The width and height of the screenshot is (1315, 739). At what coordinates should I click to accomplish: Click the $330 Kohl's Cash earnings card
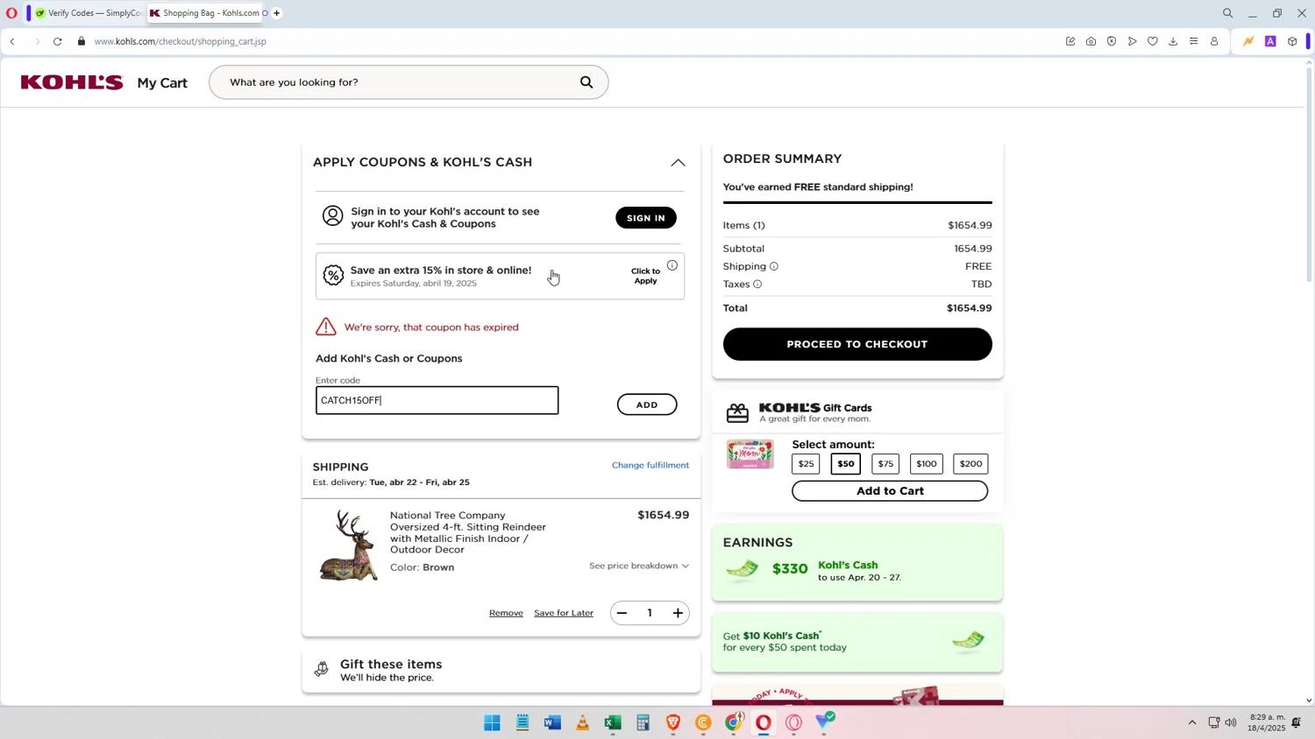coord(857,562)
